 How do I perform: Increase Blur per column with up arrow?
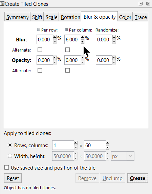[x=83, y=37]
